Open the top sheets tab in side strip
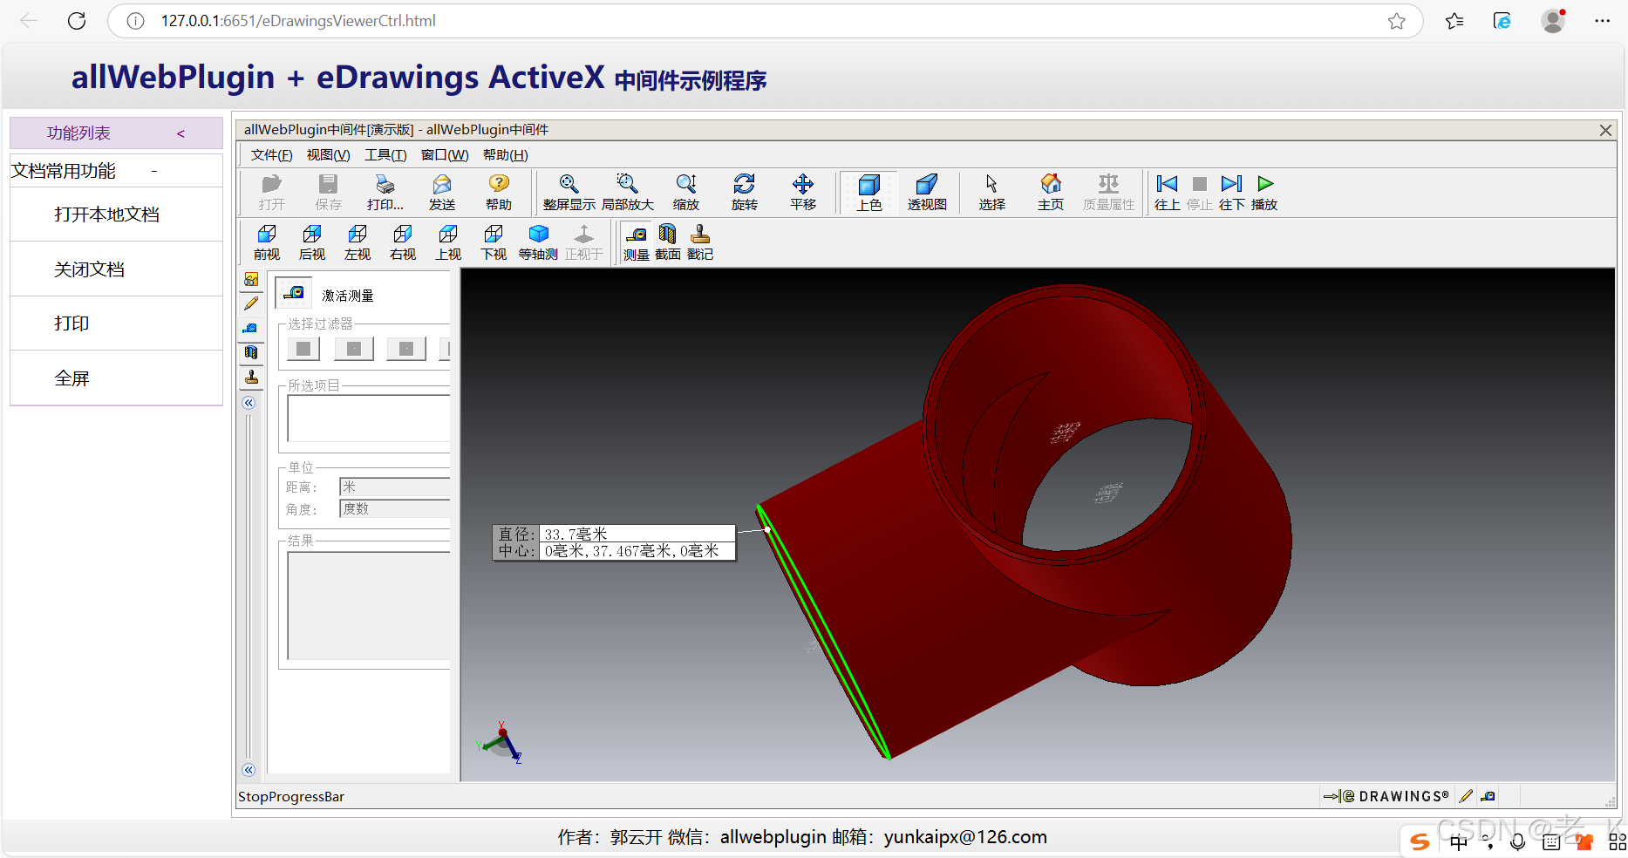Screen dimensions: 1628x858 click(251, 279)
